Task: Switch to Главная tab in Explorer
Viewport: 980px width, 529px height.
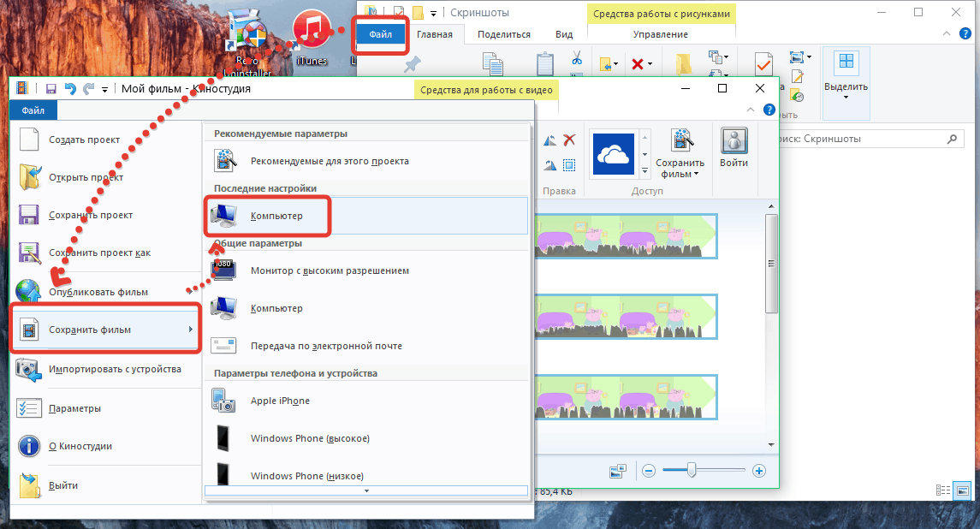Action: pyautogui.click(x=435, y=34)
